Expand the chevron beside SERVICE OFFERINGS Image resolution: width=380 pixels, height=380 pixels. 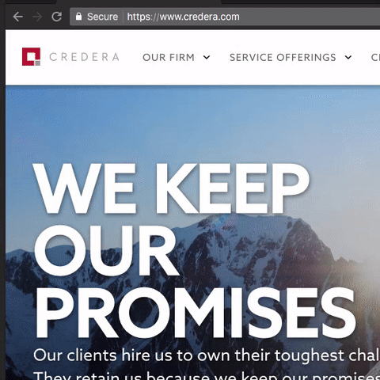pos(348,57)
